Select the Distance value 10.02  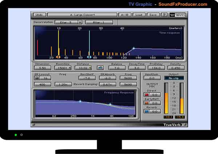tap(83, 68)
